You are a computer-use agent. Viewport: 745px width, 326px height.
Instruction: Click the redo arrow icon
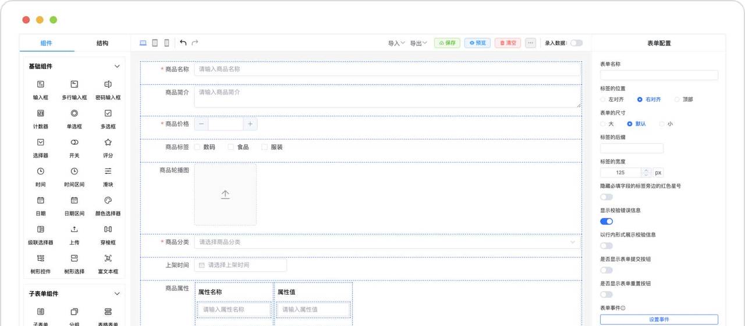coord(195,43)
